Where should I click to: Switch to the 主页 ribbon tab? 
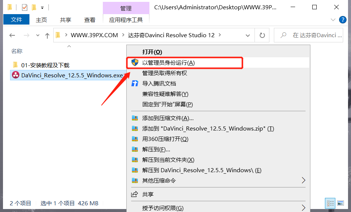point(41,20)
